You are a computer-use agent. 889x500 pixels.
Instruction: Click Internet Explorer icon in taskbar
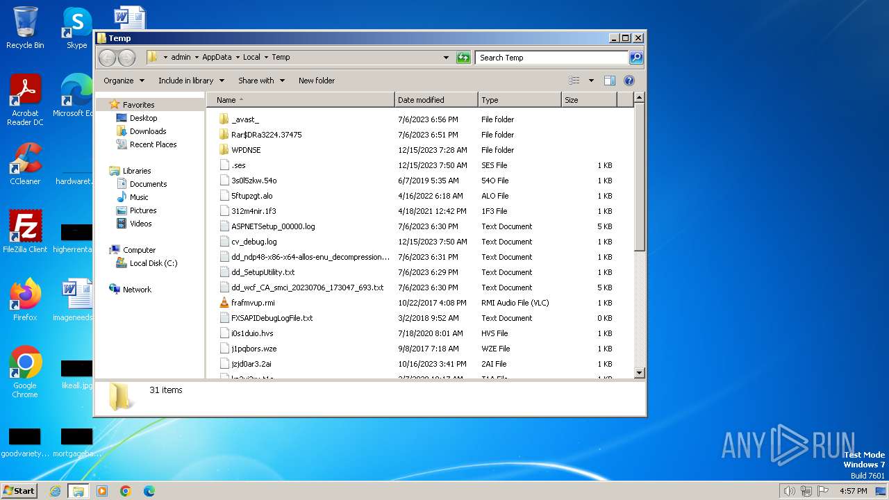pos(55,491)
